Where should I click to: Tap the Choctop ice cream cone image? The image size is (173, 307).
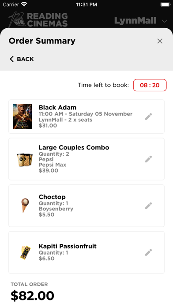pos(25,206)
